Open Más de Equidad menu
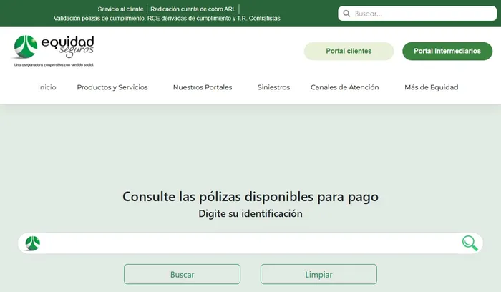This screenshot has height=292, width=501. click(x=432, y=87)
